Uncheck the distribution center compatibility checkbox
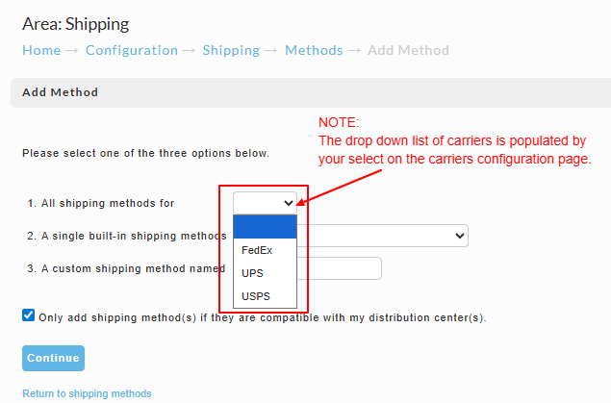This screenshot has height=403, width=611. tap(29, 315)
